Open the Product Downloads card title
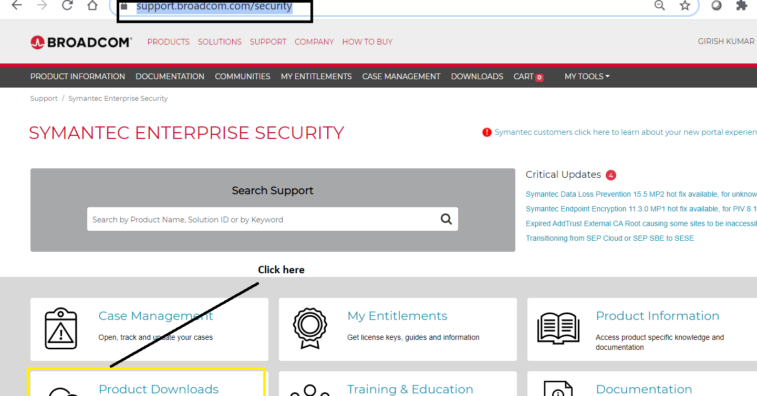 pos(159,389)
